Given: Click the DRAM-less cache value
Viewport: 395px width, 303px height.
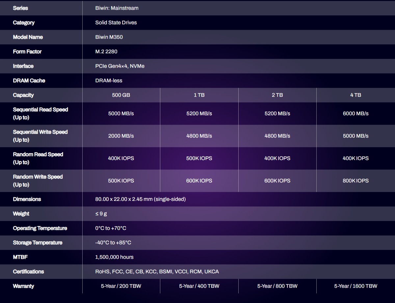Looking at the screenshot, I should pos(109,81).
